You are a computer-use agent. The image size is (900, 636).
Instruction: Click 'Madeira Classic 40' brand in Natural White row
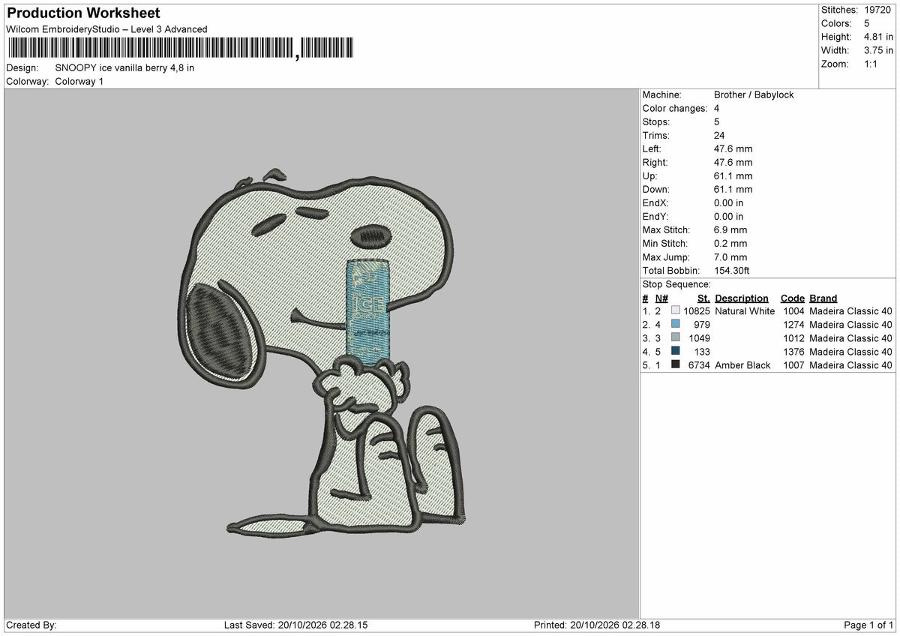pos(850,311)
